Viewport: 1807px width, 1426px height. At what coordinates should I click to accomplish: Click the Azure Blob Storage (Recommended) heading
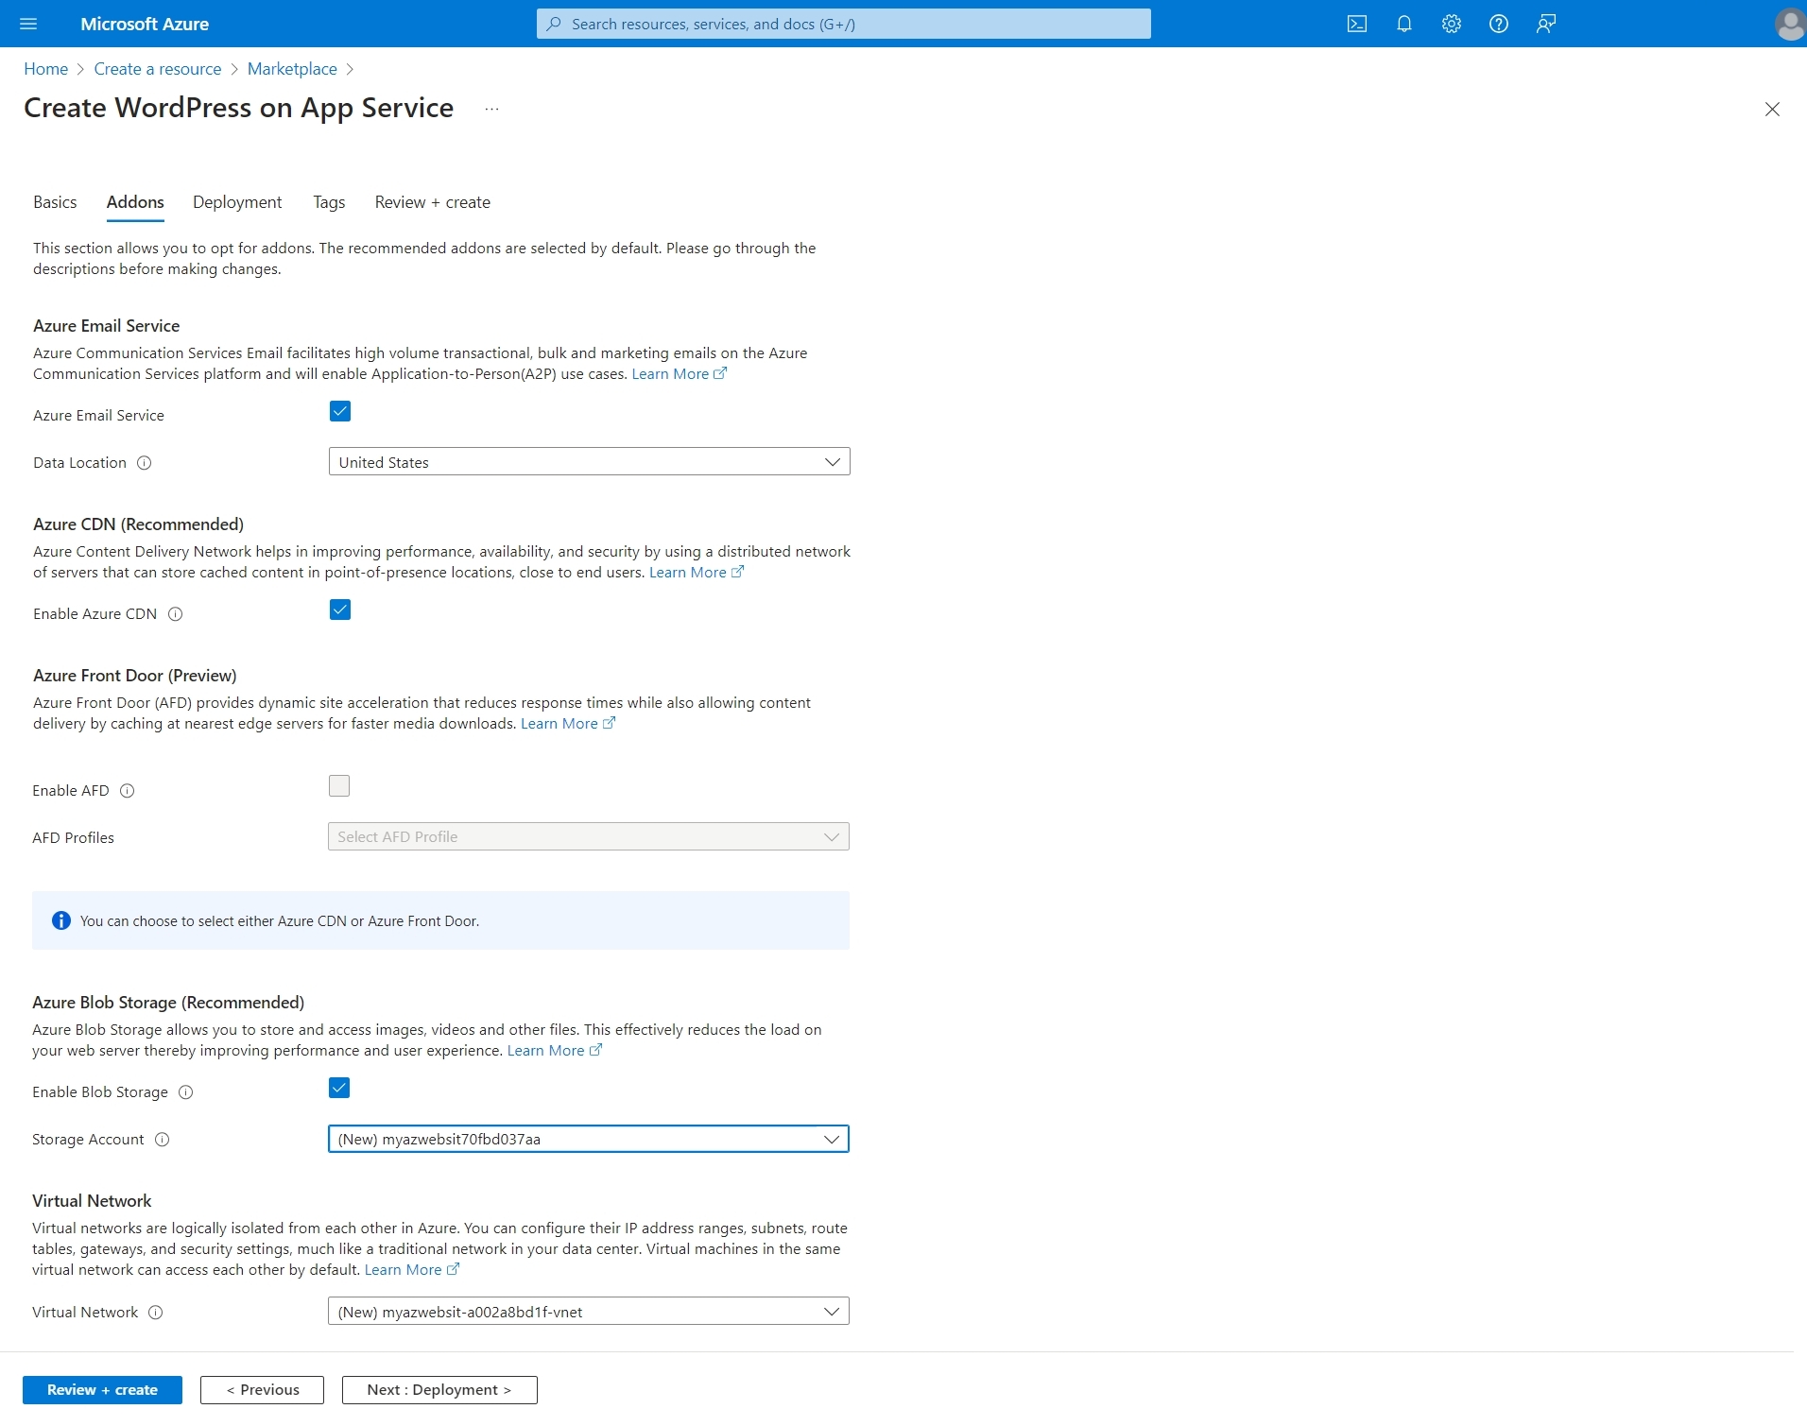click(x=168, y=1003)
